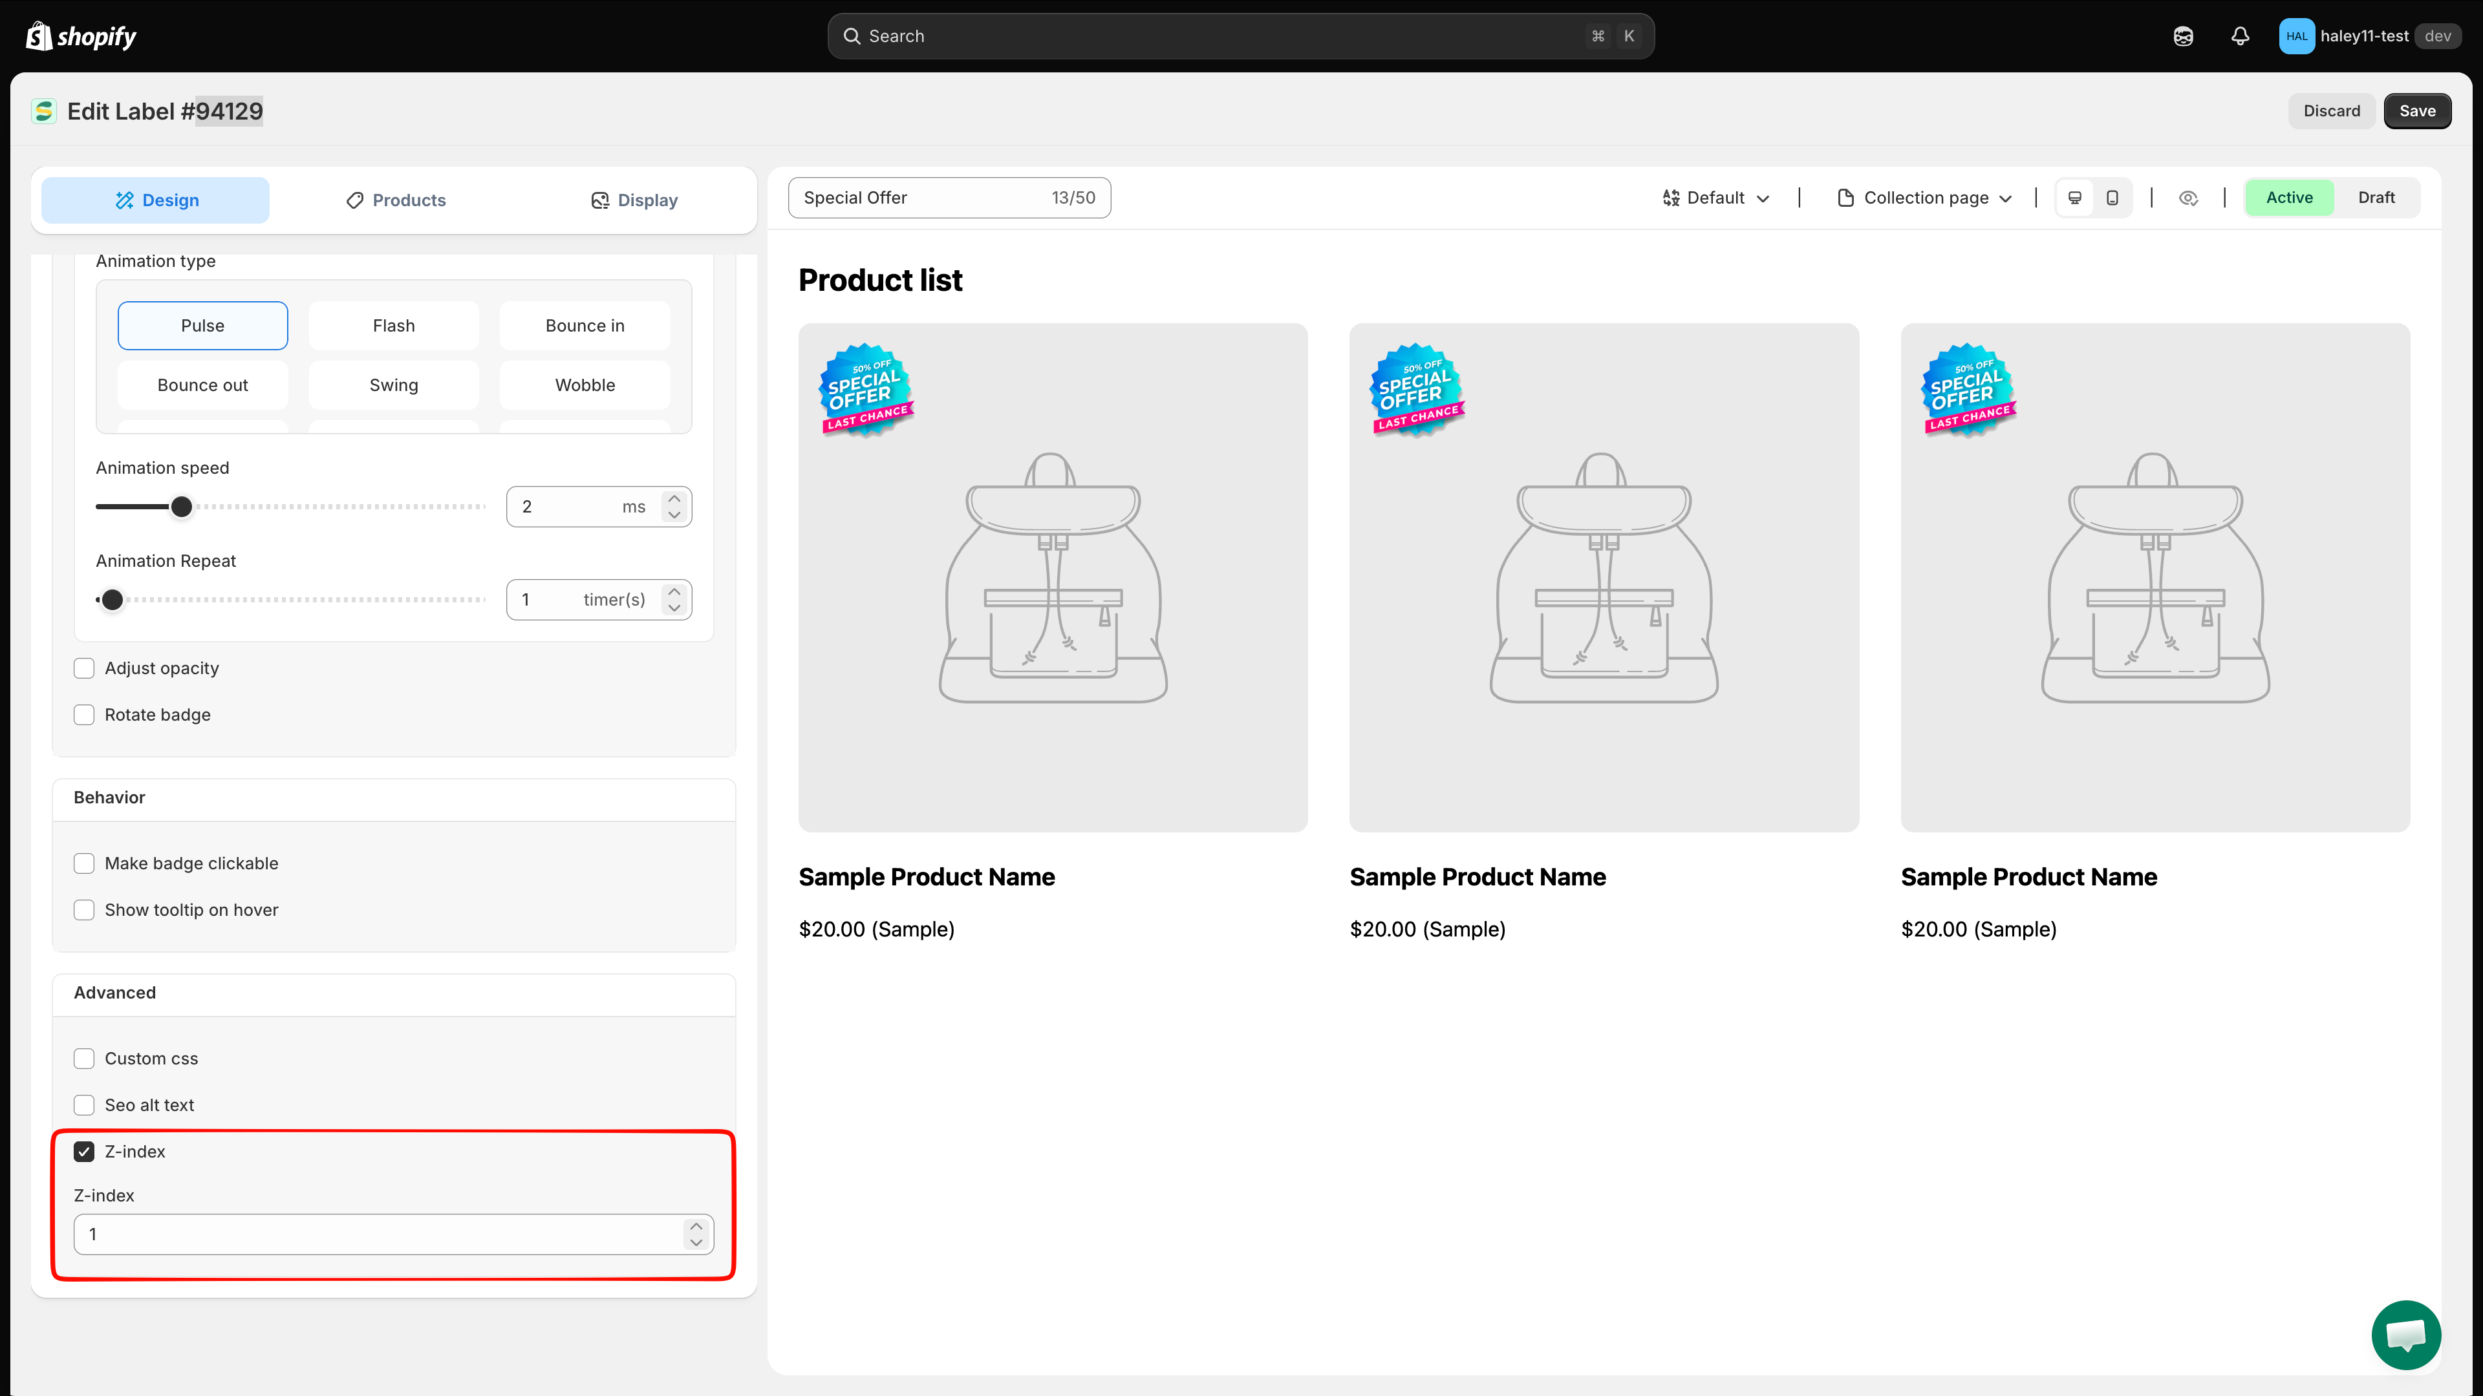The width and height of the screenshot is (2483, 1396).
Task: Select the Wobble animation type
Action: (584, 385)
